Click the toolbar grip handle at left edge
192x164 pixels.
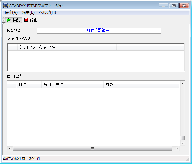click(3, 20)
